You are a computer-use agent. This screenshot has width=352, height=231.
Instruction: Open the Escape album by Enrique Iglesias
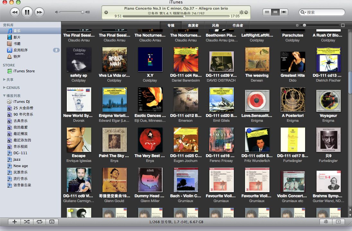[79, 140]
